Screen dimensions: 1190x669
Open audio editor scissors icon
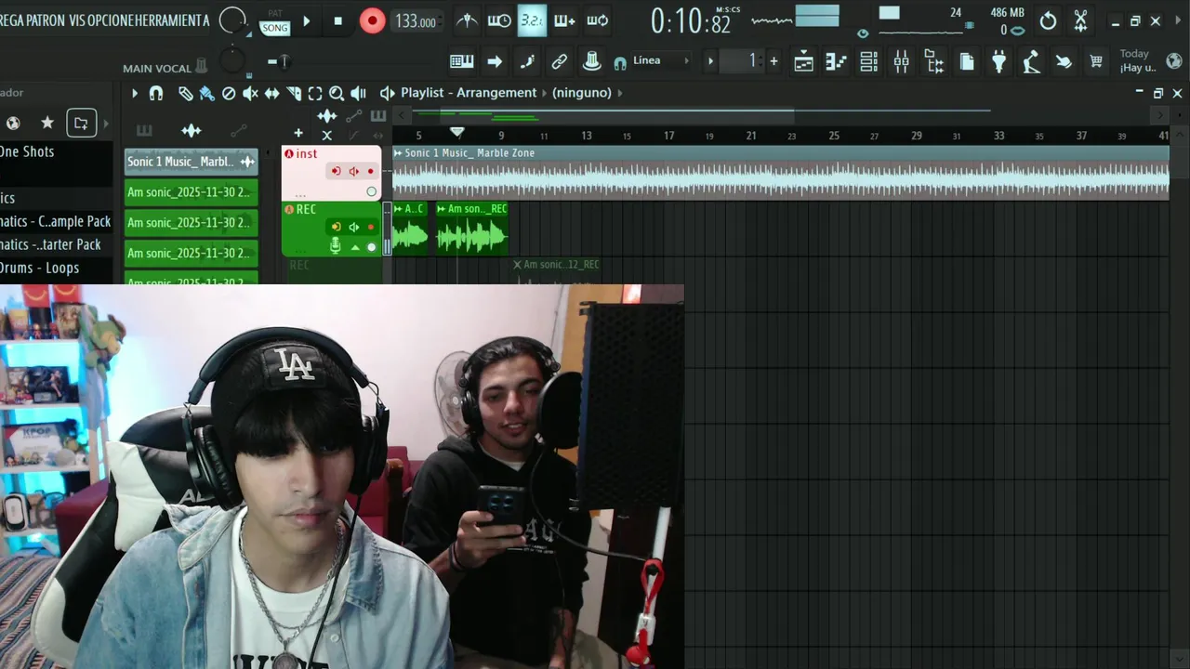point(1080,20)
